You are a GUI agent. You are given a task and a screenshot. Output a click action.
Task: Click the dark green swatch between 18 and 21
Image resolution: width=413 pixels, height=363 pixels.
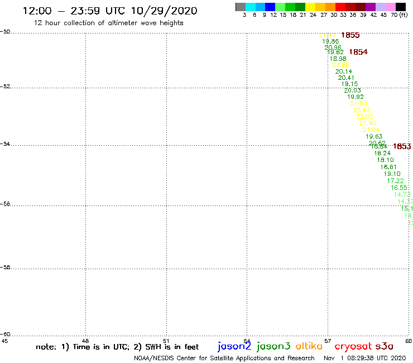click(300, 7)
